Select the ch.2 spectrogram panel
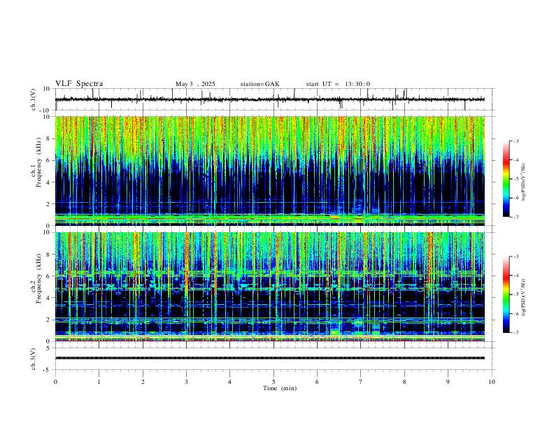Image resolution: width=554 pixels, height=428 pixels. [x=269, y=287]
